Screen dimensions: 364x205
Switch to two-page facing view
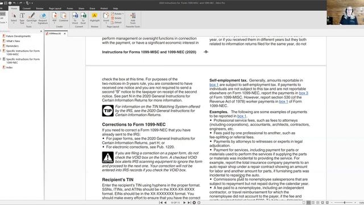pos(313,203)
